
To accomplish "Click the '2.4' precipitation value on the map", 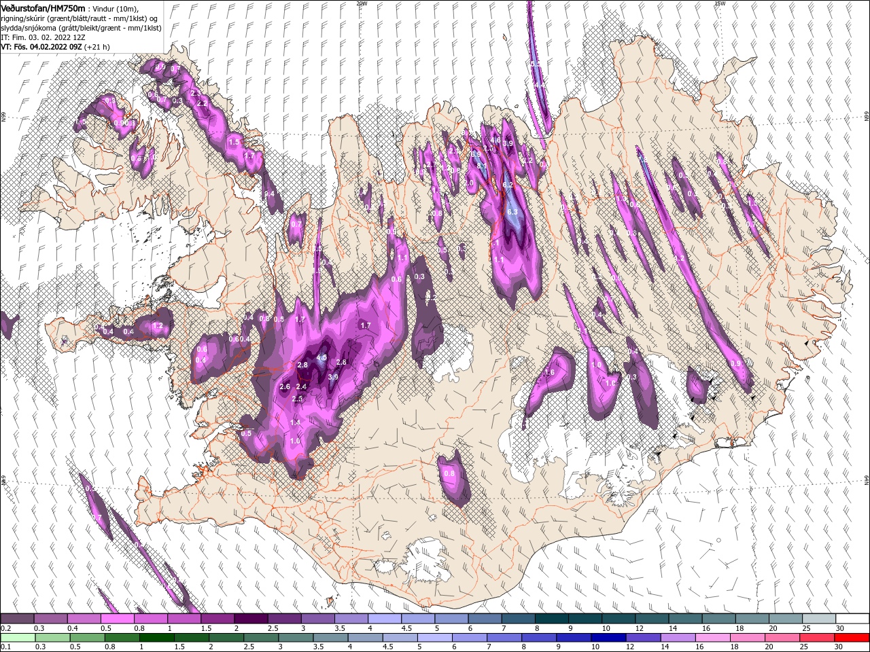I will point(302,386).
